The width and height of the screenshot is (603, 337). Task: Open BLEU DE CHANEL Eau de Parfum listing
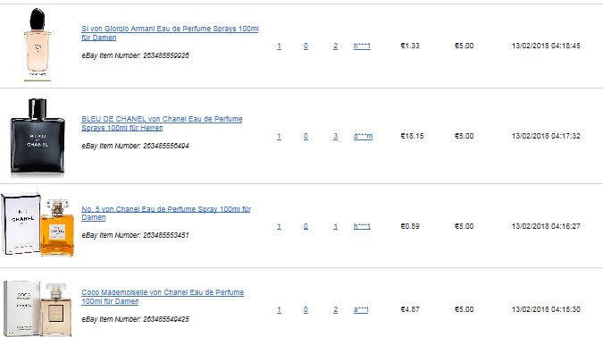[x=162, y=123]
